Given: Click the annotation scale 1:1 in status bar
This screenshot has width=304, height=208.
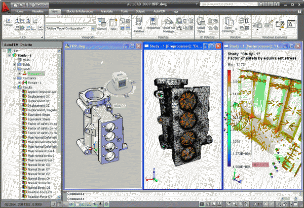Looking at the screenshot, I should pyautogui.click(x=258, y=204).
